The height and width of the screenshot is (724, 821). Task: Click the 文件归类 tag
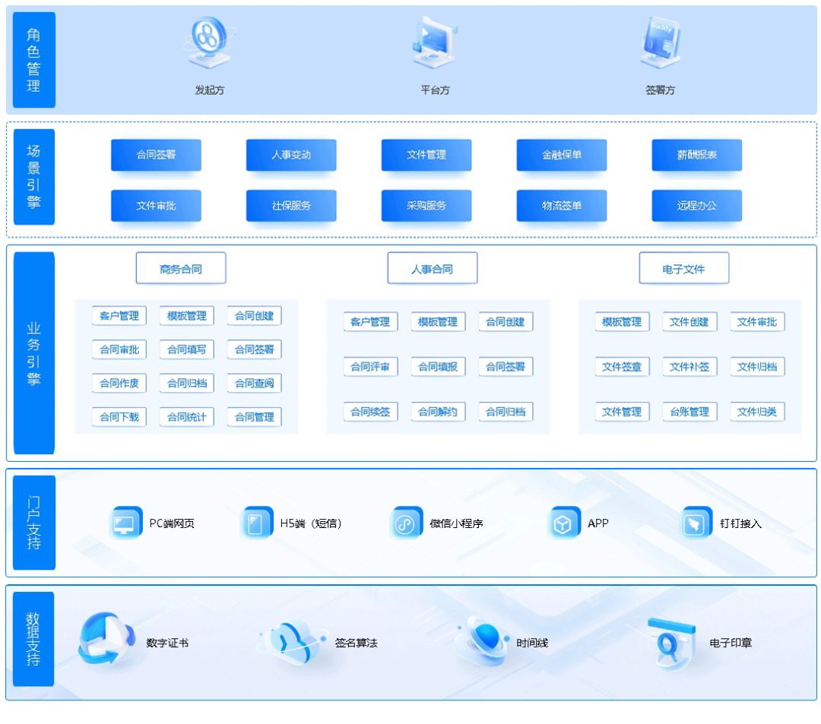click(757, 412)
